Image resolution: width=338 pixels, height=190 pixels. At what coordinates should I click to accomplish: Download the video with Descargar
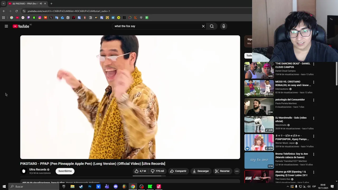(201, 171)
